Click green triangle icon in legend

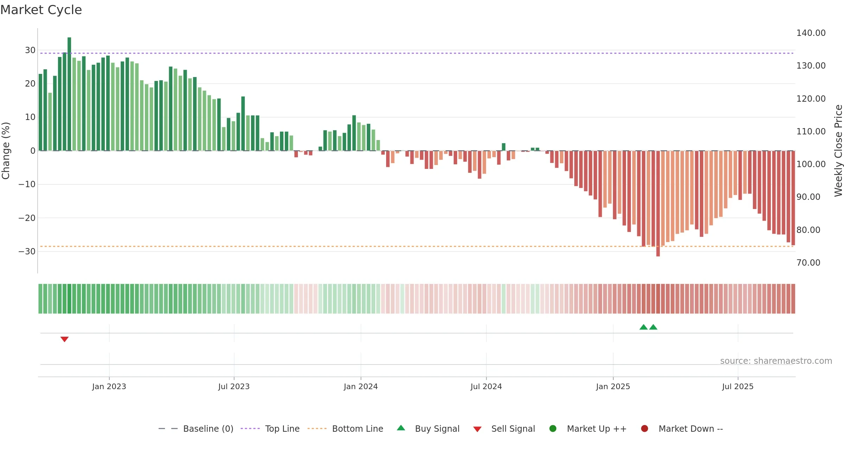click(401, 428)
